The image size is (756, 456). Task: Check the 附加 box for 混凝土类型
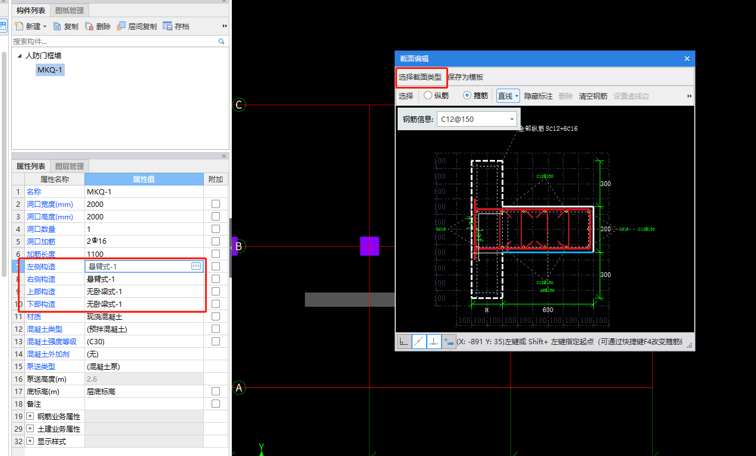[x=216, y=329]
